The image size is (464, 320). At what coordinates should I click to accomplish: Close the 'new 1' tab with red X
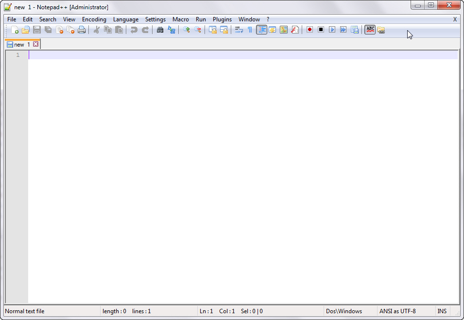coord(35,44)
